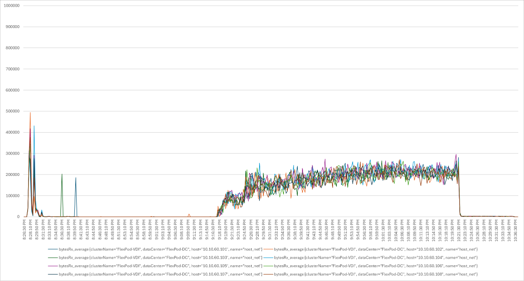
Task: Click the 300000 y-axis label
Action: [x=12, y=154]
